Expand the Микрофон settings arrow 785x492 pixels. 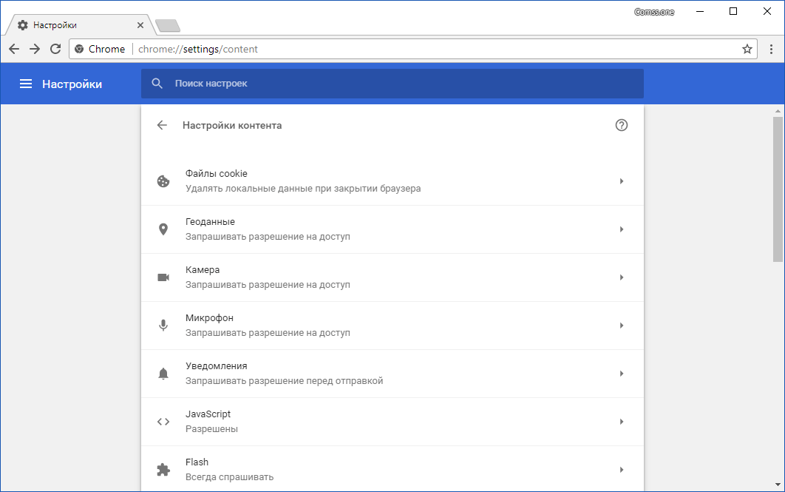[x=622, y=326]
